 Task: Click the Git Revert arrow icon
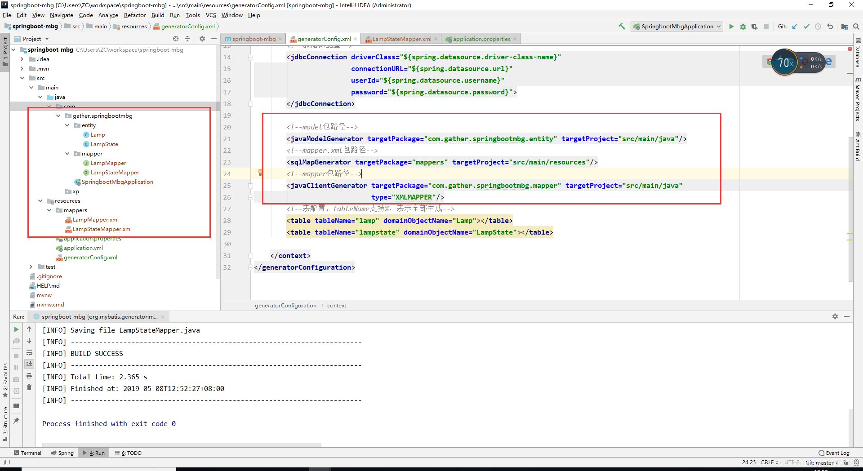[830, 27]
